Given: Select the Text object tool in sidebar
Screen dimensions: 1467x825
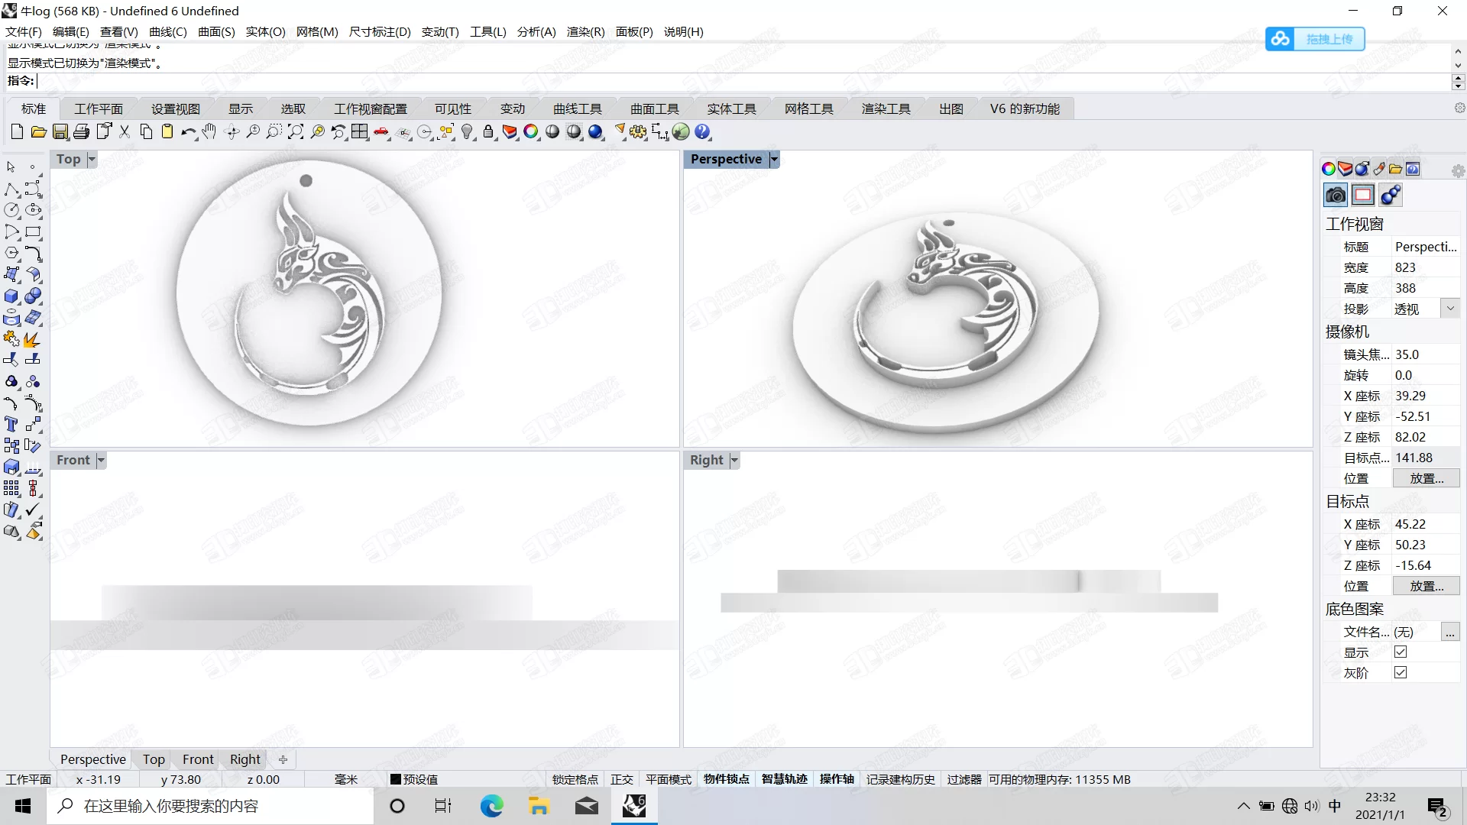Looking at the screenshot, I should 12,425.
